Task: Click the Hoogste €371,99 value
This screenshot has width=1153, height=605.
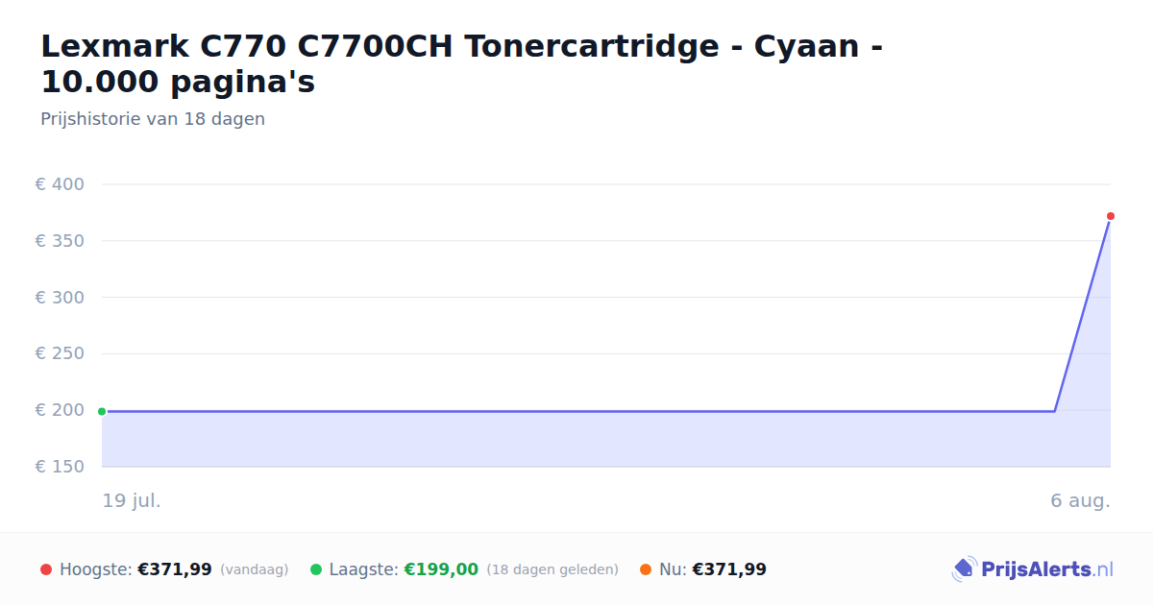Action: click(x=175, y=569)
